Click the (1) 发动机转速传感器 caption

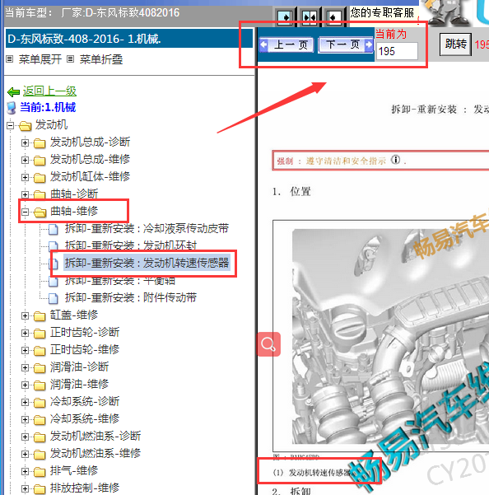pos(312,472)
